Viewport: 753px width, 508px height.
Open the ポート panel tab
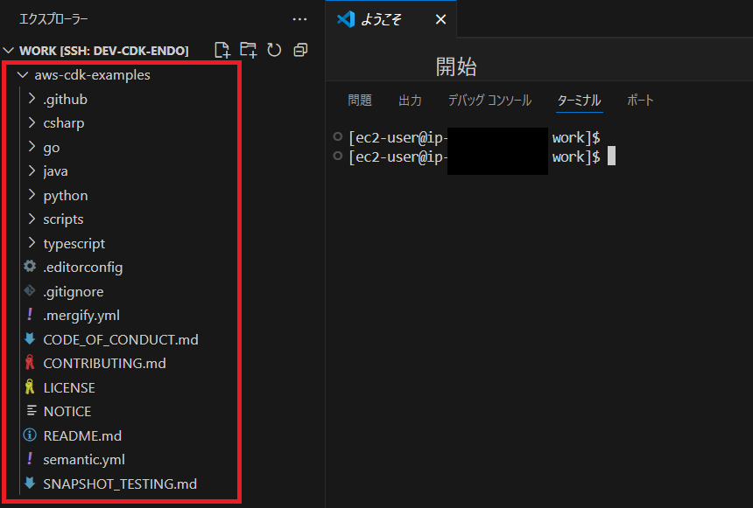[x=640, y=101]
